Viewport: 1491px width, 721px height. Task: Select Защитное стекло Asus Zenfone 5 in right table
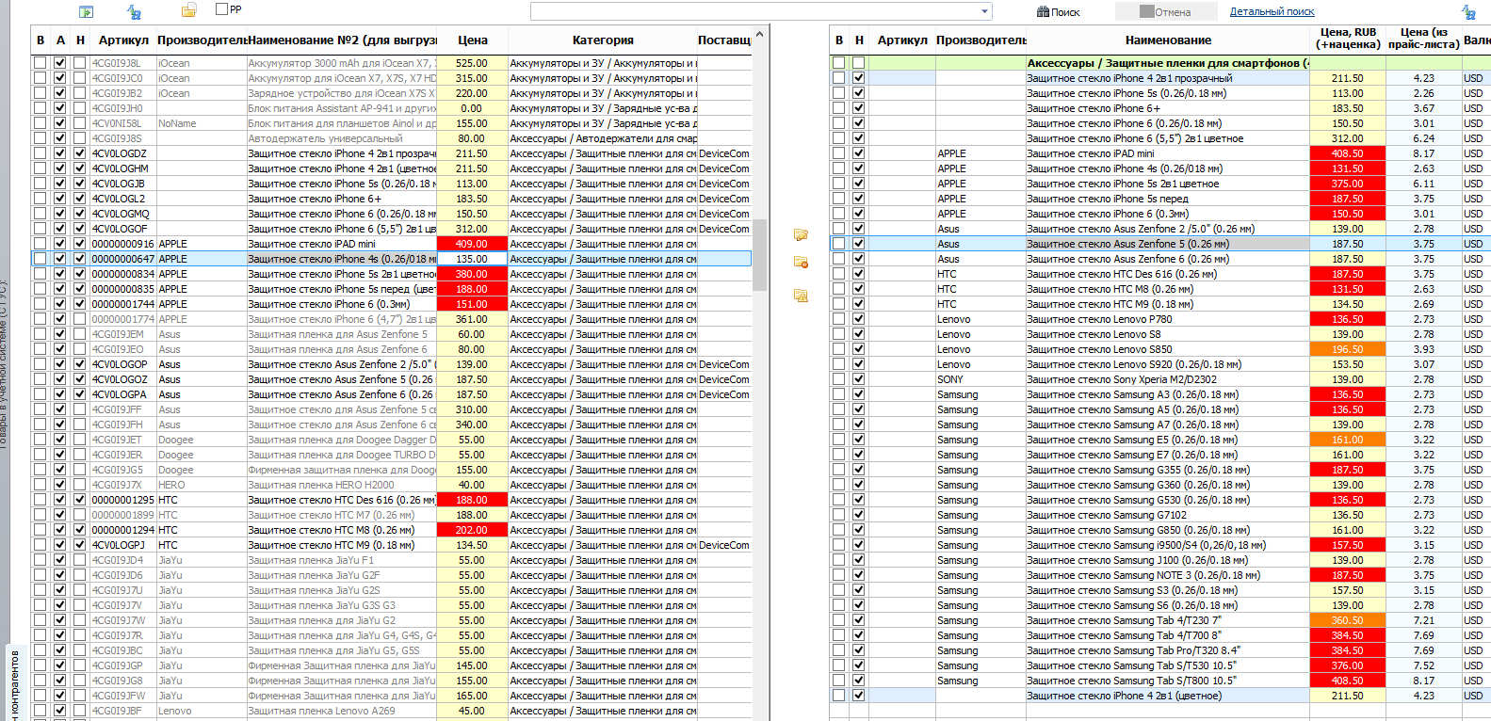1168,244
